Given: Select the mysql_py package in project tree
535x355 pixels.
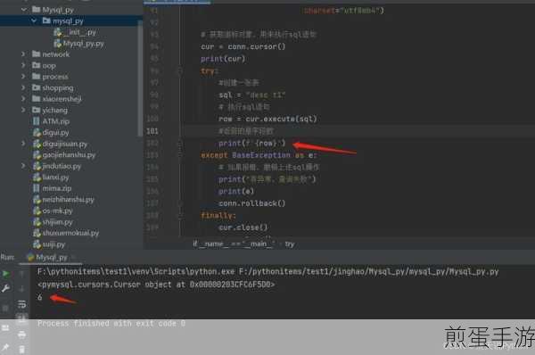Looking at the screenshot, I should click(68, 21).
